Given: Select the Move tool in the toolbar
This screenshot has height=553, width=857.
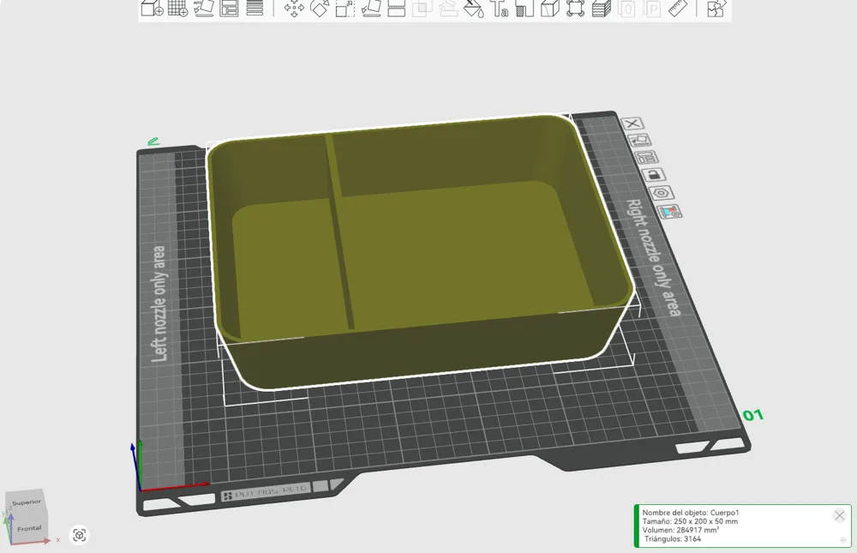Looking at the screenshot, I should point(295,10).
